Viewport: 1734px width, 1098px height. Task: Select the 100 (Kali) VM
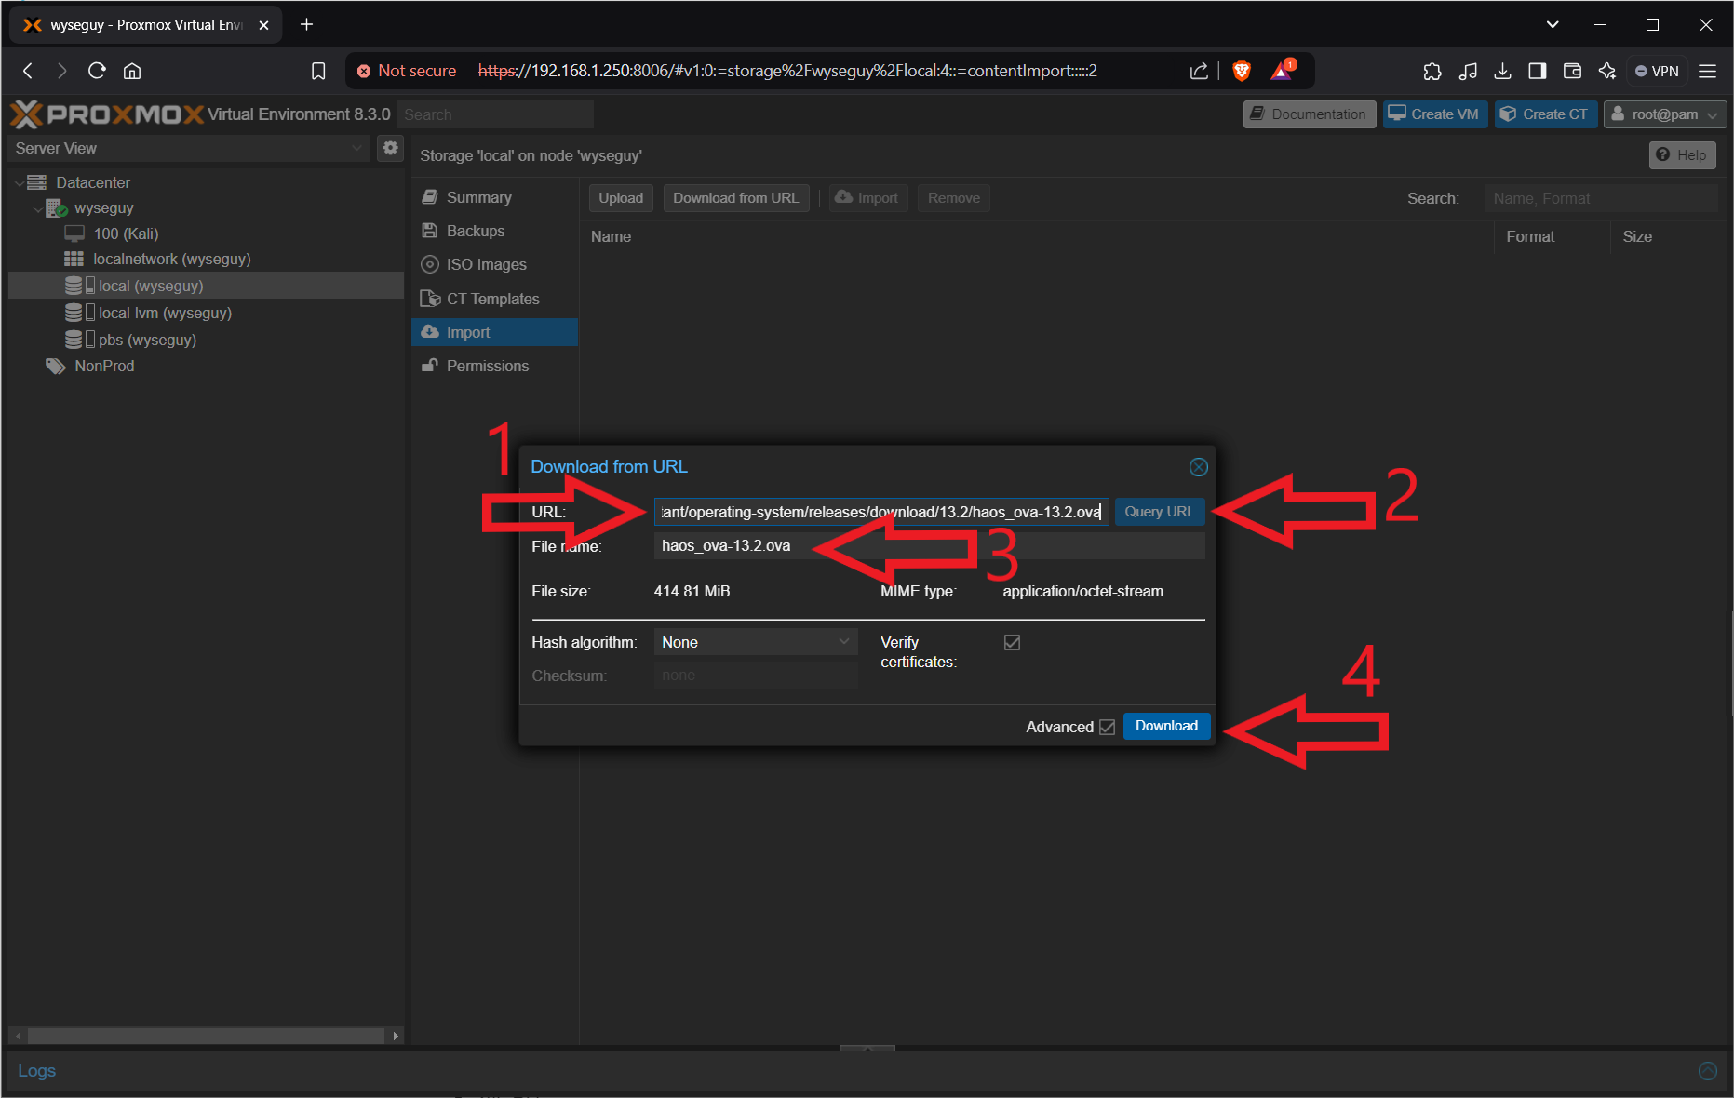[126, 234]
